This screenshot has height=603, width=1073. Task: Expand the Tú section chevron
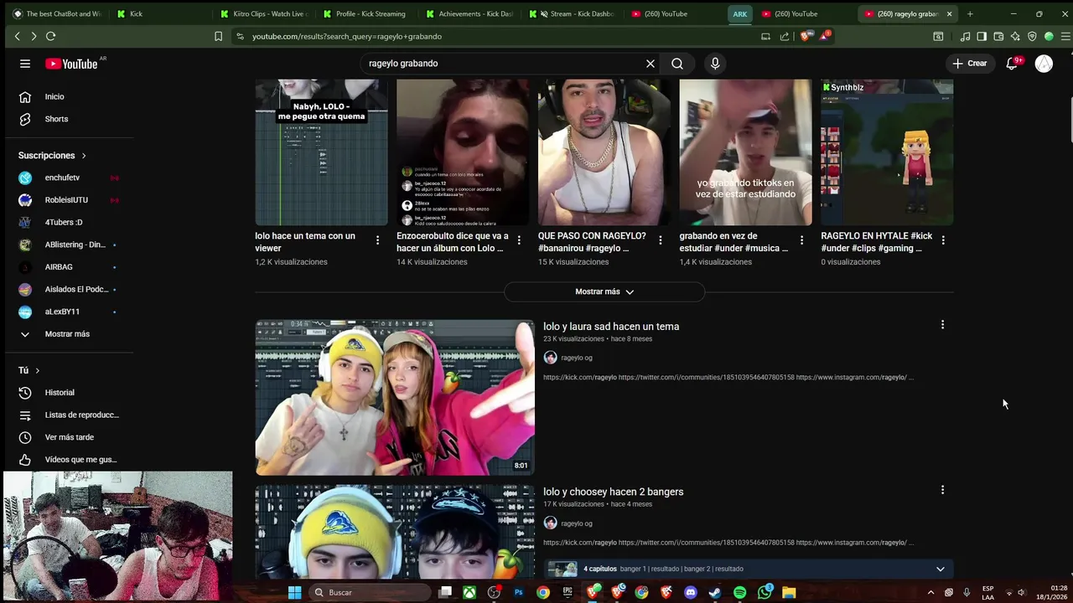(37, 370)
